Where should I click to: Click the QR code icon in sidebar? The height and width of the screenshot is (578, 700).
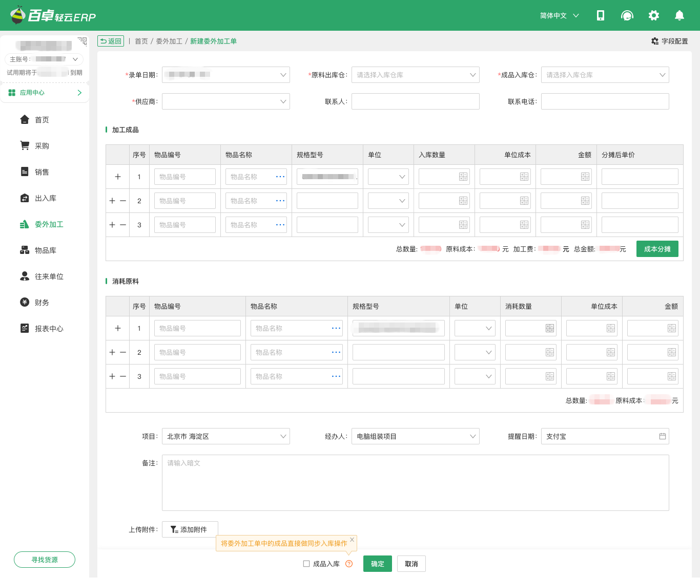[x=82, y=41]
